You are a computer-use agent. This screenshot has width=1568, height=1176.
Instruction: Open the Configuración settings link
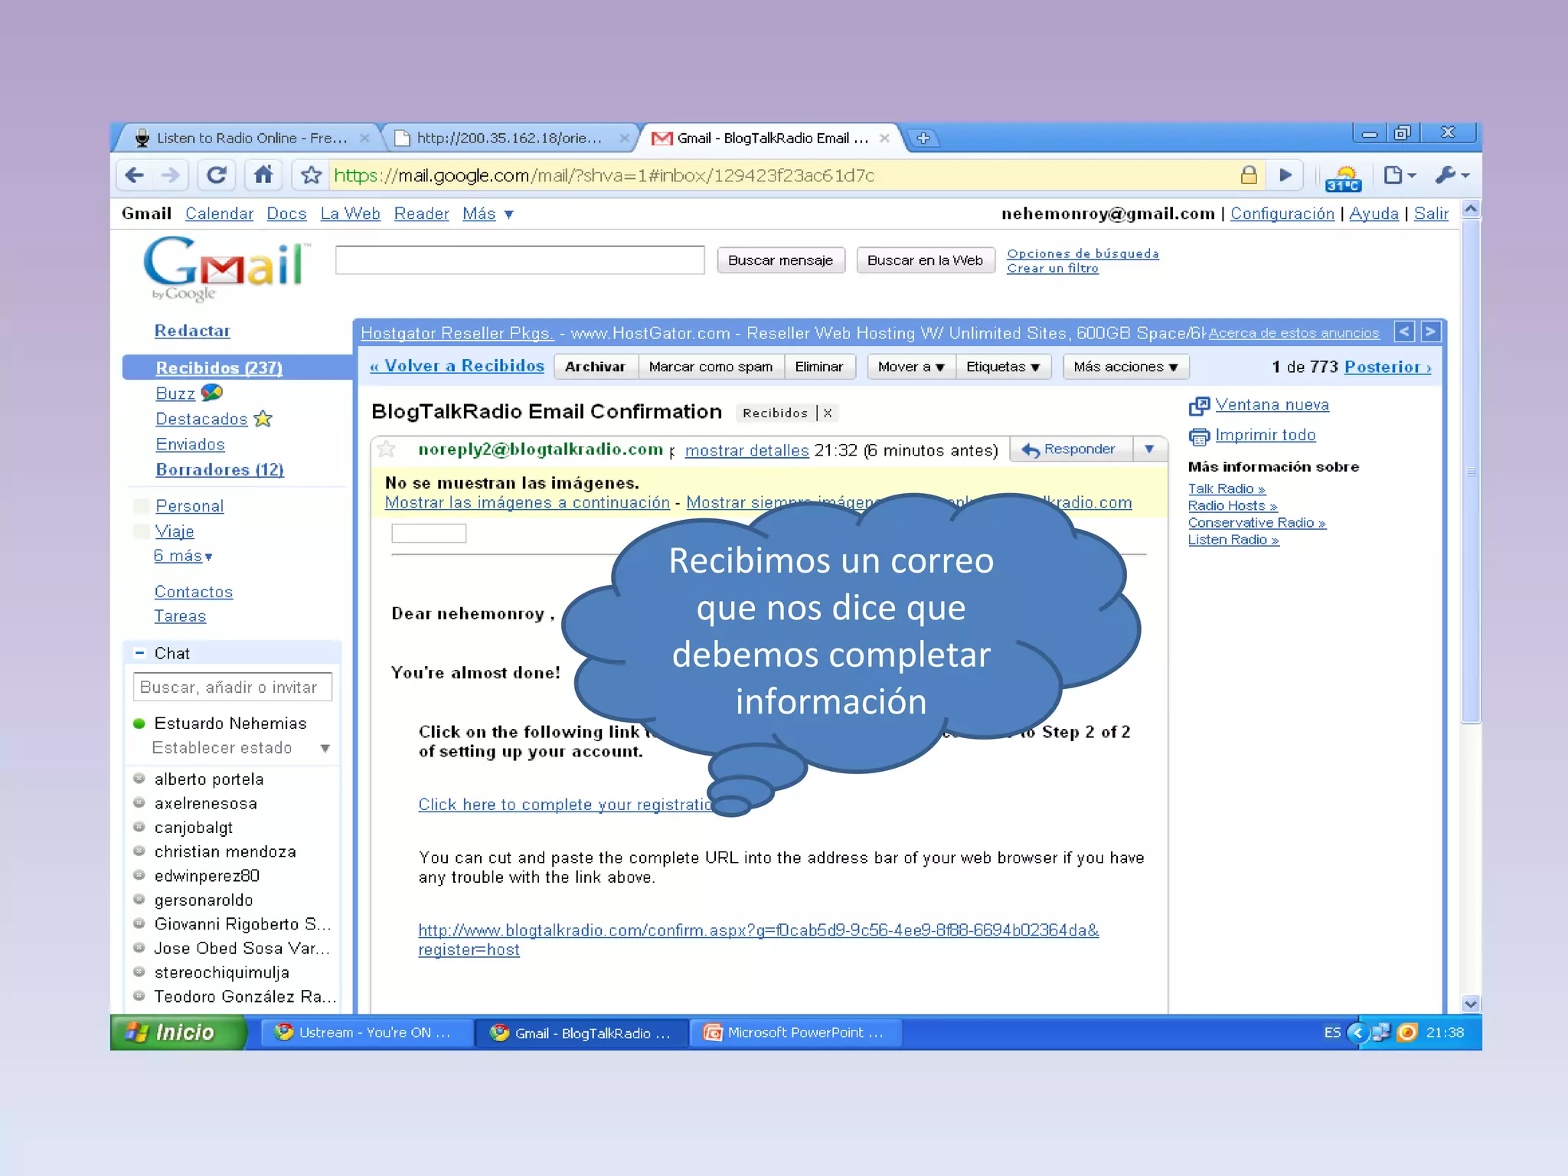coord(1282,214)
